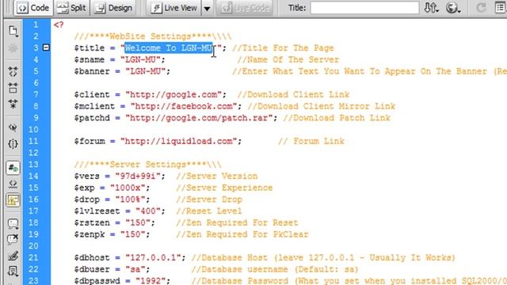Click into the Title input field

point(364,8)
